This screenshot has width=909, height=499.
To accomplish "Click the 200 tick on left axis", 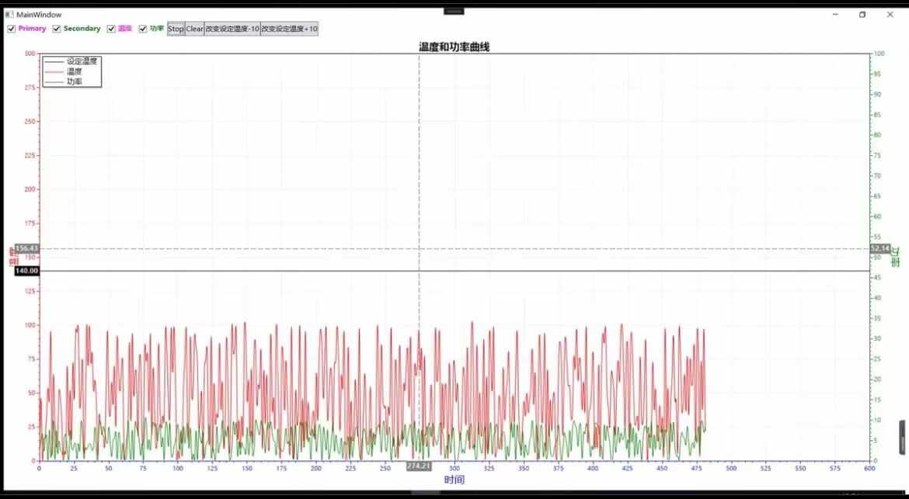I will pyautogui.click(x=30, y=189).
